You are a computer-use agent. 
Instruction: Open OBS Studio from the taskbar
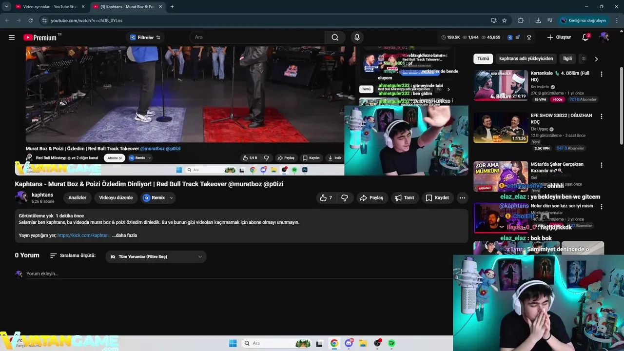(x=377, y=343)
